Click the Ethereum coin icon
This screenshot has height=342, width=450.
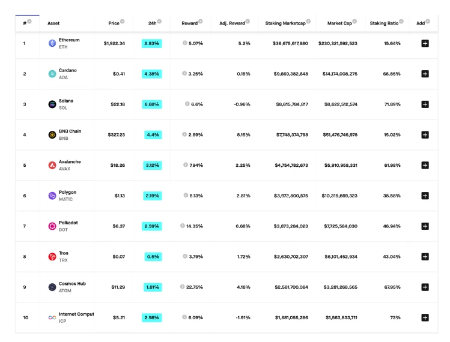pyautogui.click(x=52, y=43)
